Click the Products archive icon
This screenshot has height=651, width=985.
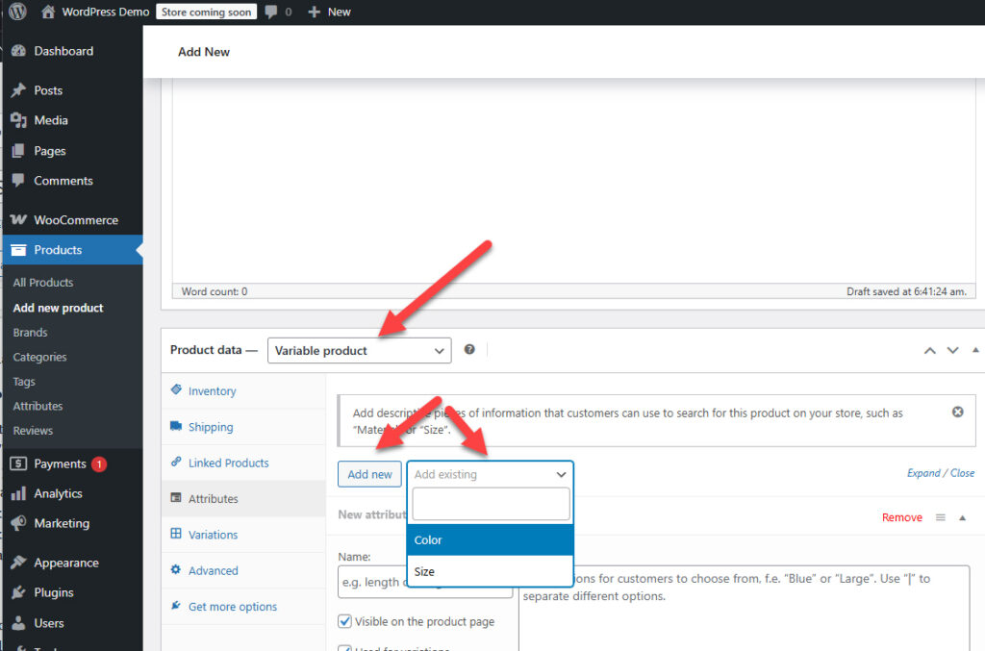(19, 250)
